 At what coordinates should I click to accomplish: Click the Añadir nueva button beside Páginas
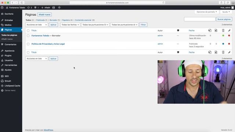coord(44,15)
